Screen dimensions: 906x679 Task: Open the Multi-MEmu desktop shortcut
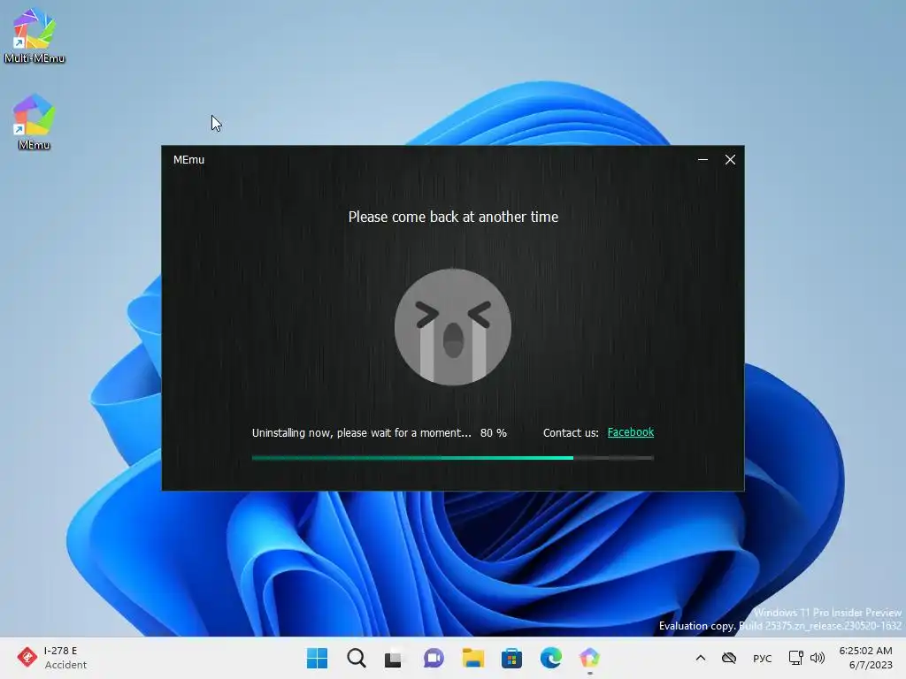click(35, 35)
